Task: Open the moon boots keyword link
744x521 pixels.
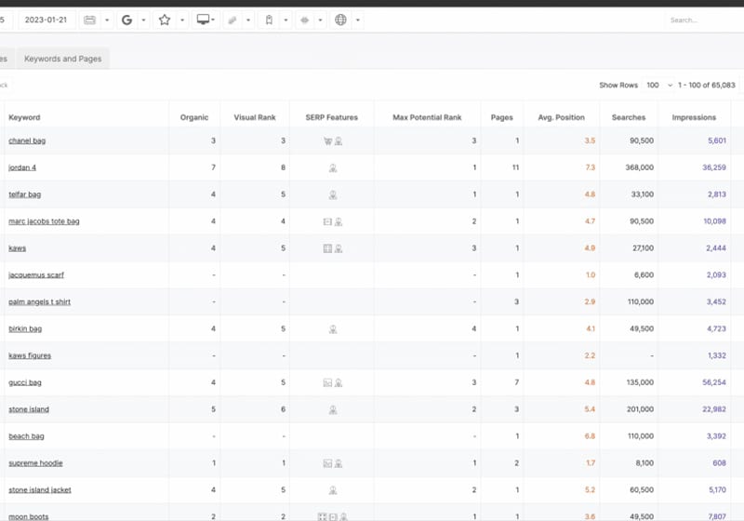Action: click(29, 516)
